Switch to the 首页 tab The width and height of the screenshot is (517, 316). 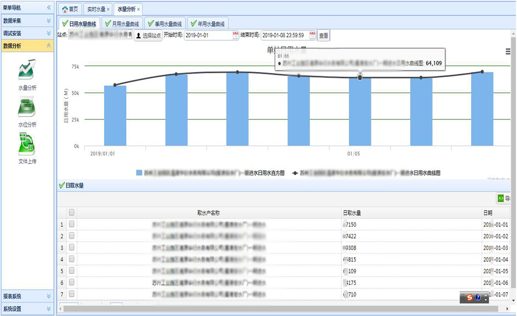tap(70, 9)
